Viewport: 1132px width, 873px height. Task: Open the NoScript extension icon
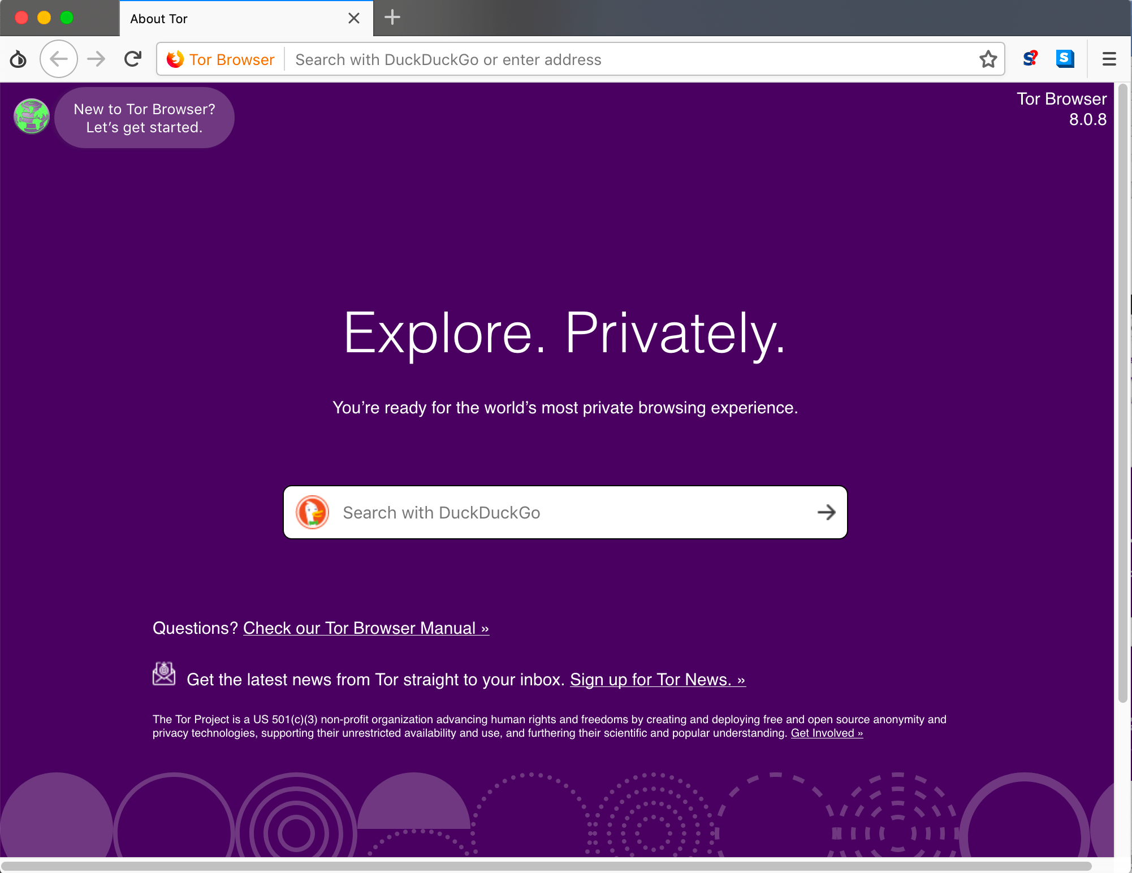pos(1030,59)
